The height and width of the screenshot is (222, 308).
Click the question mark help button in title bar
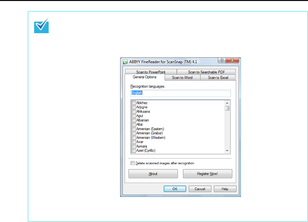[222, 60]
